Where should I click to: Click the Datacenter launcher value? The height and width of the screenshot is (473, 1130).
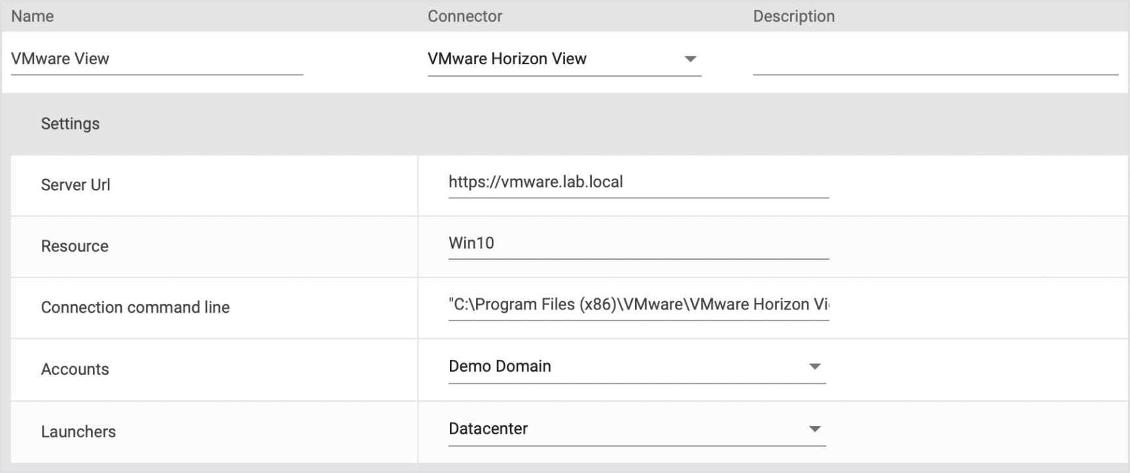coord(488,429)
